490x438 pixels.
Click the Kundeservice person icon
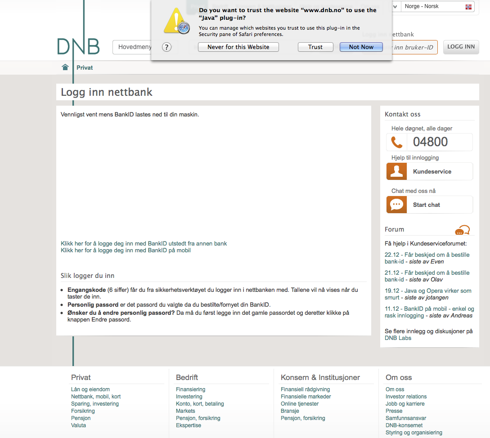coord(396,171)
